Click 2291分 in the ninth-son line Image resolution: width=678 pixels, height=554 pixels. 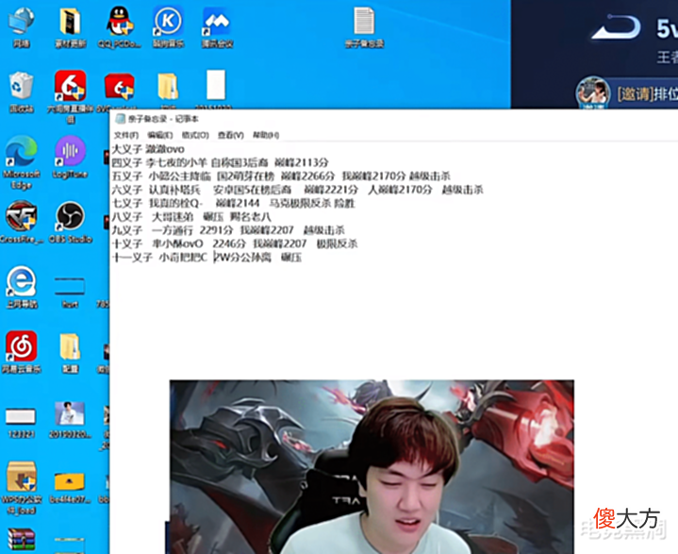(x=216, y=230)
